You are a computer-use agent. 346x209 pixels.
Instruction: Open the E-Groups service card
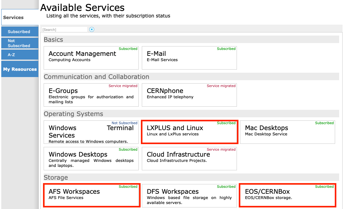pos(91,95)
